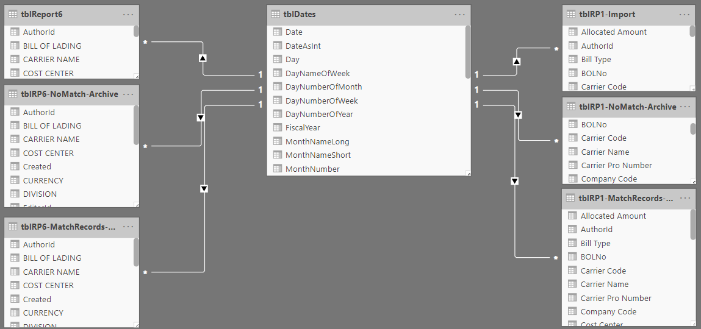Open tblRP6-MatchRecords options ellipsis
Screen dimensions: 701x329
[128, 227]
